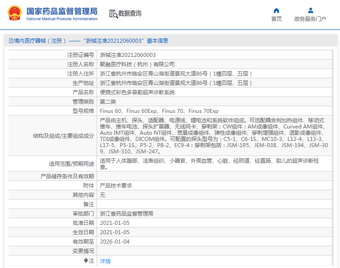
Task: Click the 首页 home icon
Action: tap(276, 10)
